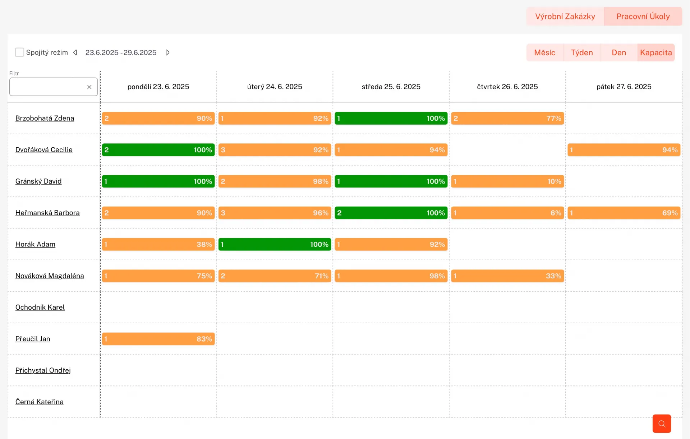Click in the Filtr input field
Viewport: 690px width, 439px height.
coord(47,87)
